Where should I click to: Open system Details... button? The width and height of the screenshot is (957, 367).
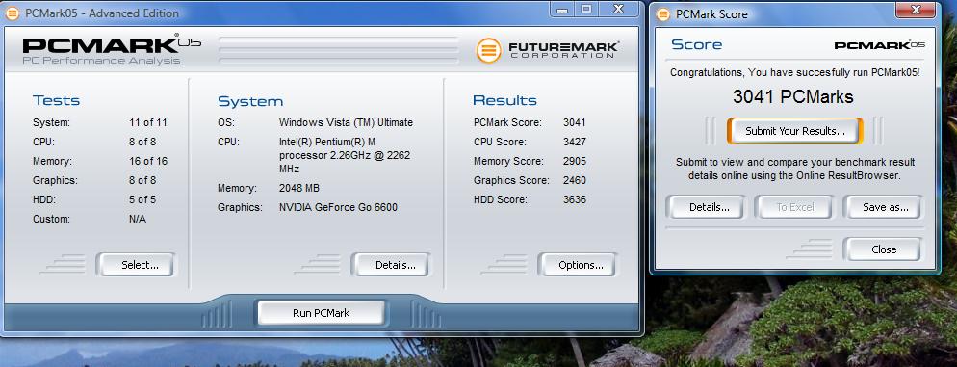395,265
